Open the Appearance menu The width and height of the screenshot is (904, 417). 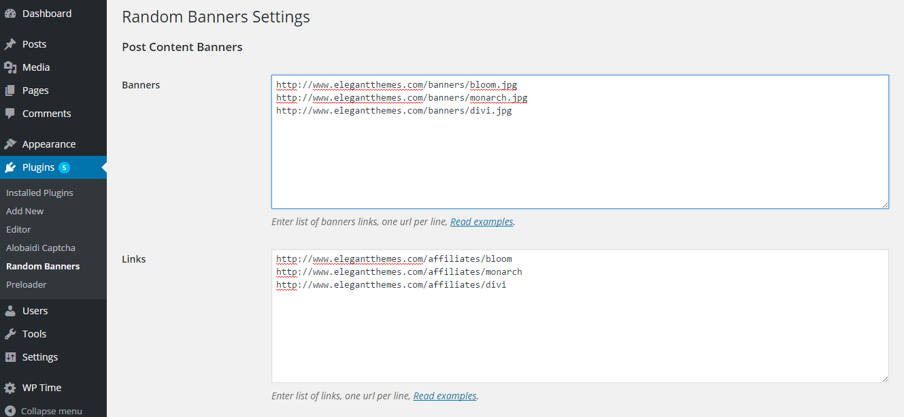(x=53, y=144)
